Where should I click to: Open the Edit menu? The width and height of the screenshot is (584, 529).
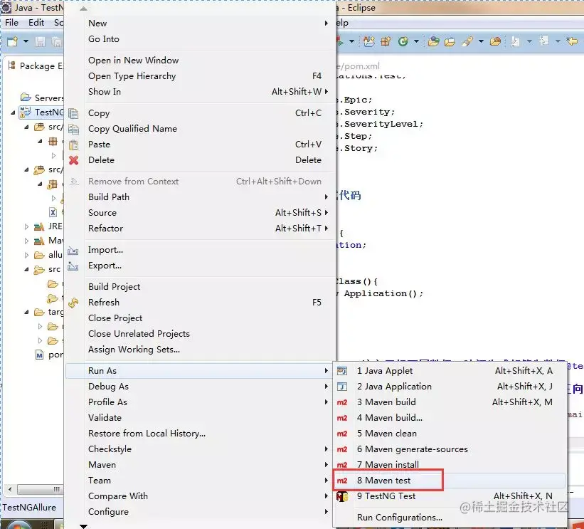click(x=36, y=22)
